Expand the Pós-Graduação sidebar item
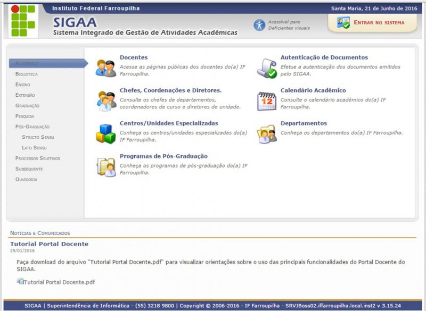This screenshot has height=311, width=426. point(32,127)
